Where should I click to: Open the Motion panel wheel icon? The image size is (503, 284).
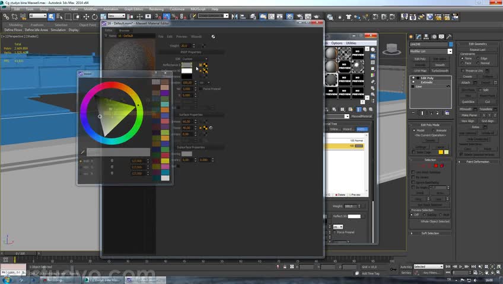434,37
